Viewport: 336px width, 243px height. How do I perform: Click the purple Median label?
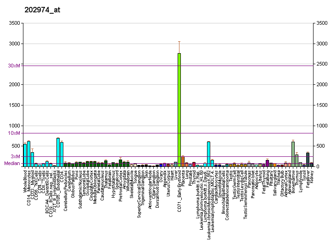[x=12, y=163]
